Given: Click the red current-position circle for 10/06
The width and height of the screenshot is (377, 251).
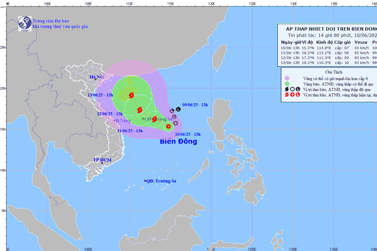Looking at the screenshot, I should click(168, 127).
